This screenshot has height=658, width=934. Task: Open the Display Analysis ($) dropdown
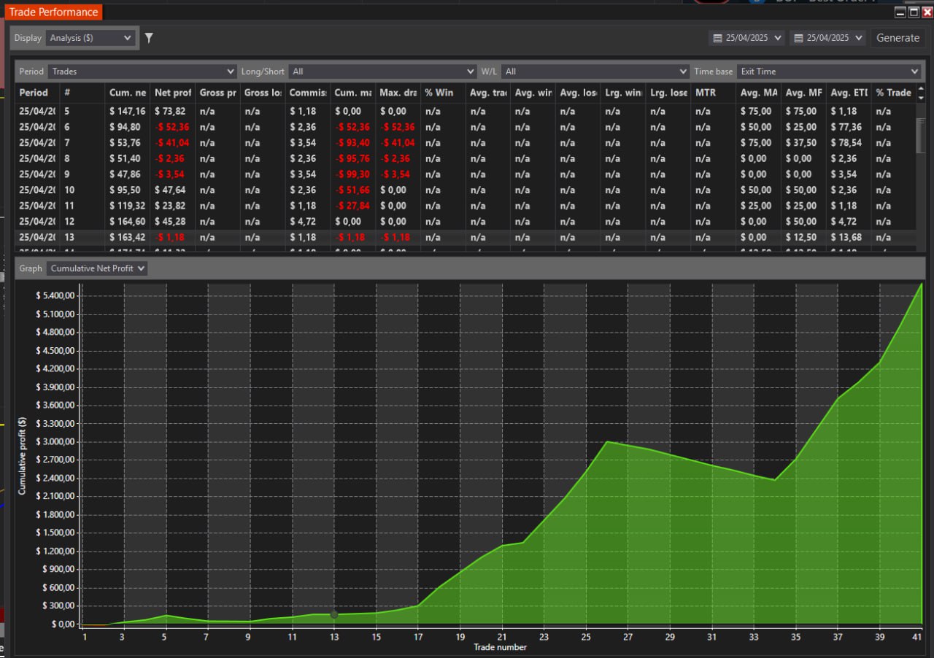(91, 38)
